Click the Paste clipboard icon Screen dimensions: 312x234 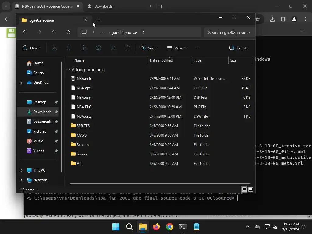[84, 48]
